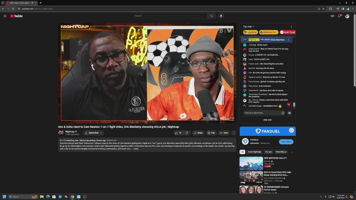
Task: Start voice search with the microphone icon
Action: (x=221, y=16)
